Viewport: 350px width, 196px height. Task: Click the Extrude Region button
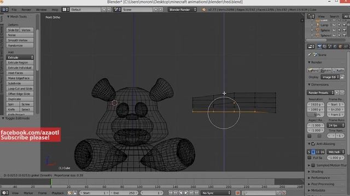pyautogui.click(x=20, y=63)
